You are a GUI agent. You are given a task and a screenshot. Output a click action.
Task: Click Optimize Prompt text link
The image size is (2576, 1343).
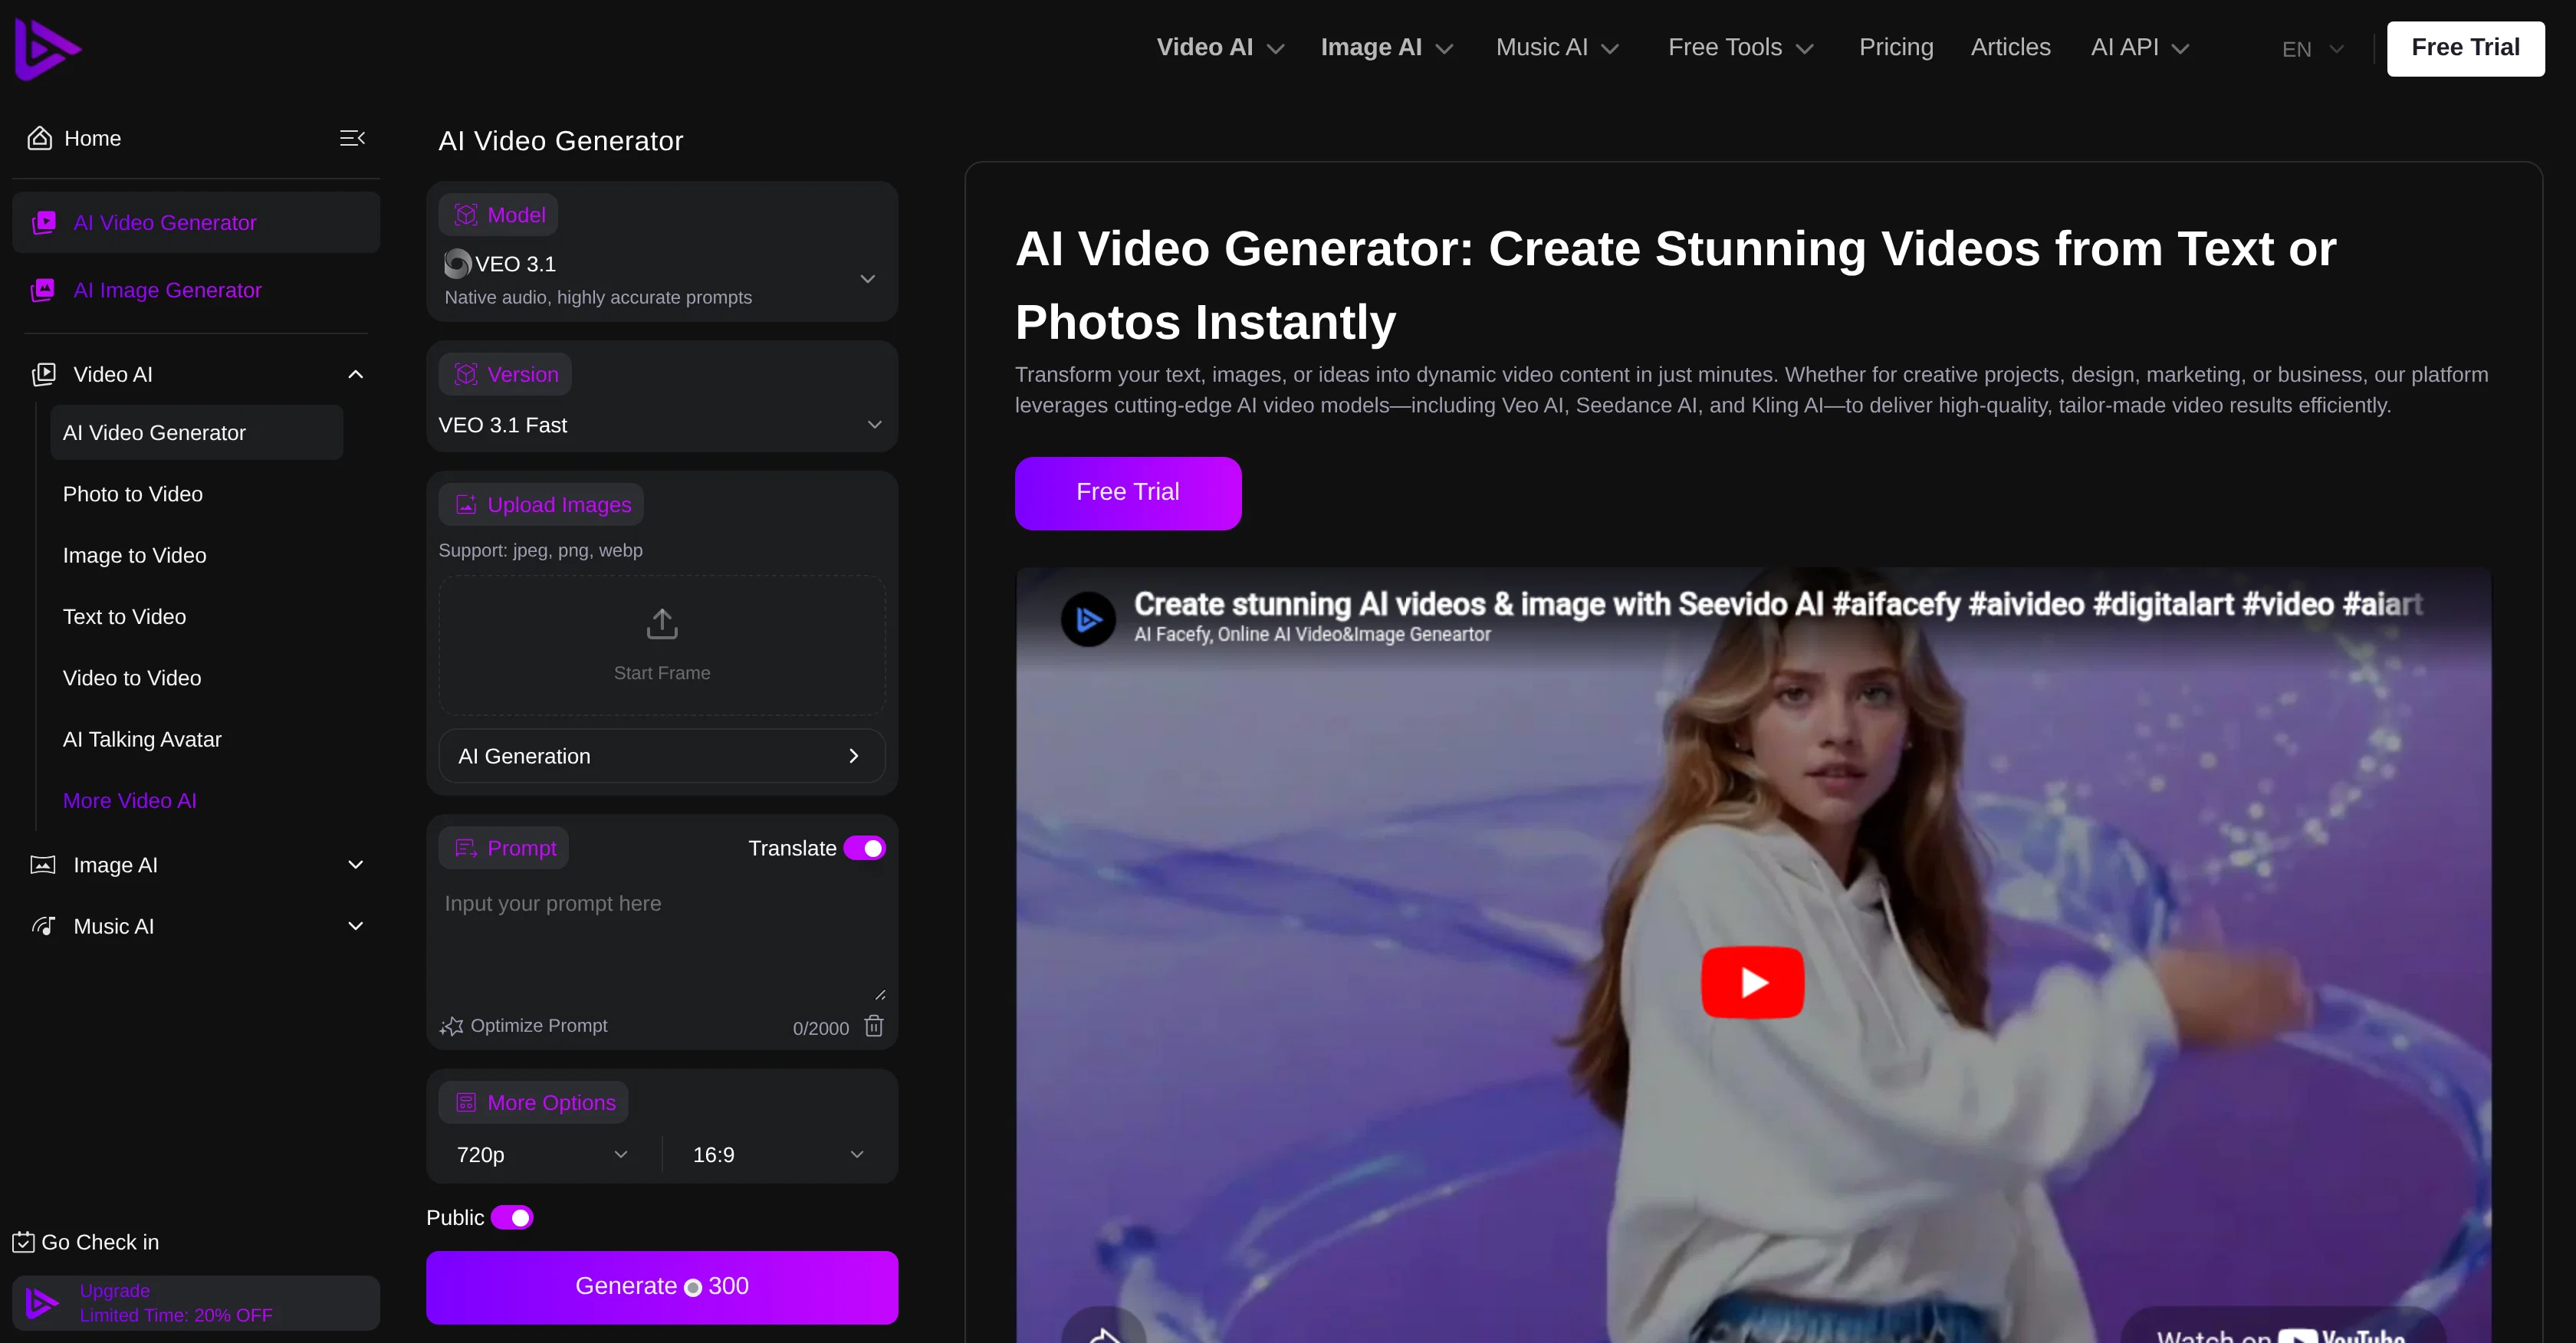coord(538,1026)
